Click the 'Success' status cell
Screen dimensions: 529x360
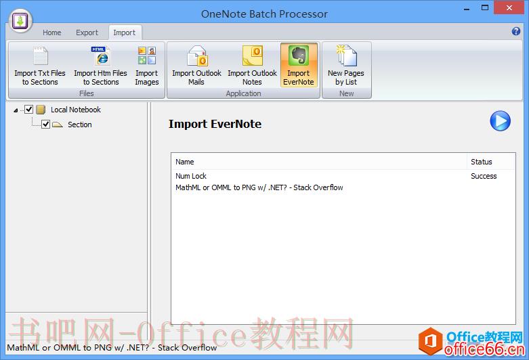coord(484,176)
